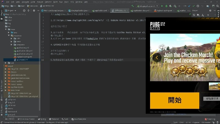The height and width of the screenshot is (124, 220).
Task: Click previous banner arrow in PUBG launcher
Action: [157, 57]
